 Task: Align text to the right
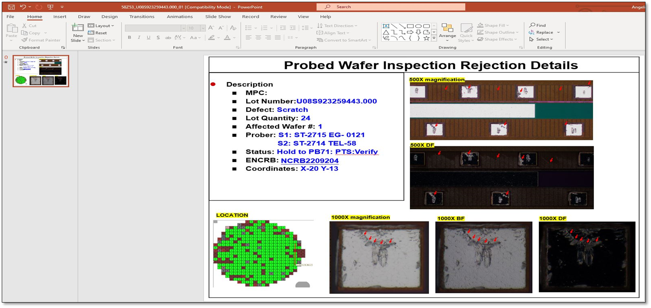(x=268, y=38)
